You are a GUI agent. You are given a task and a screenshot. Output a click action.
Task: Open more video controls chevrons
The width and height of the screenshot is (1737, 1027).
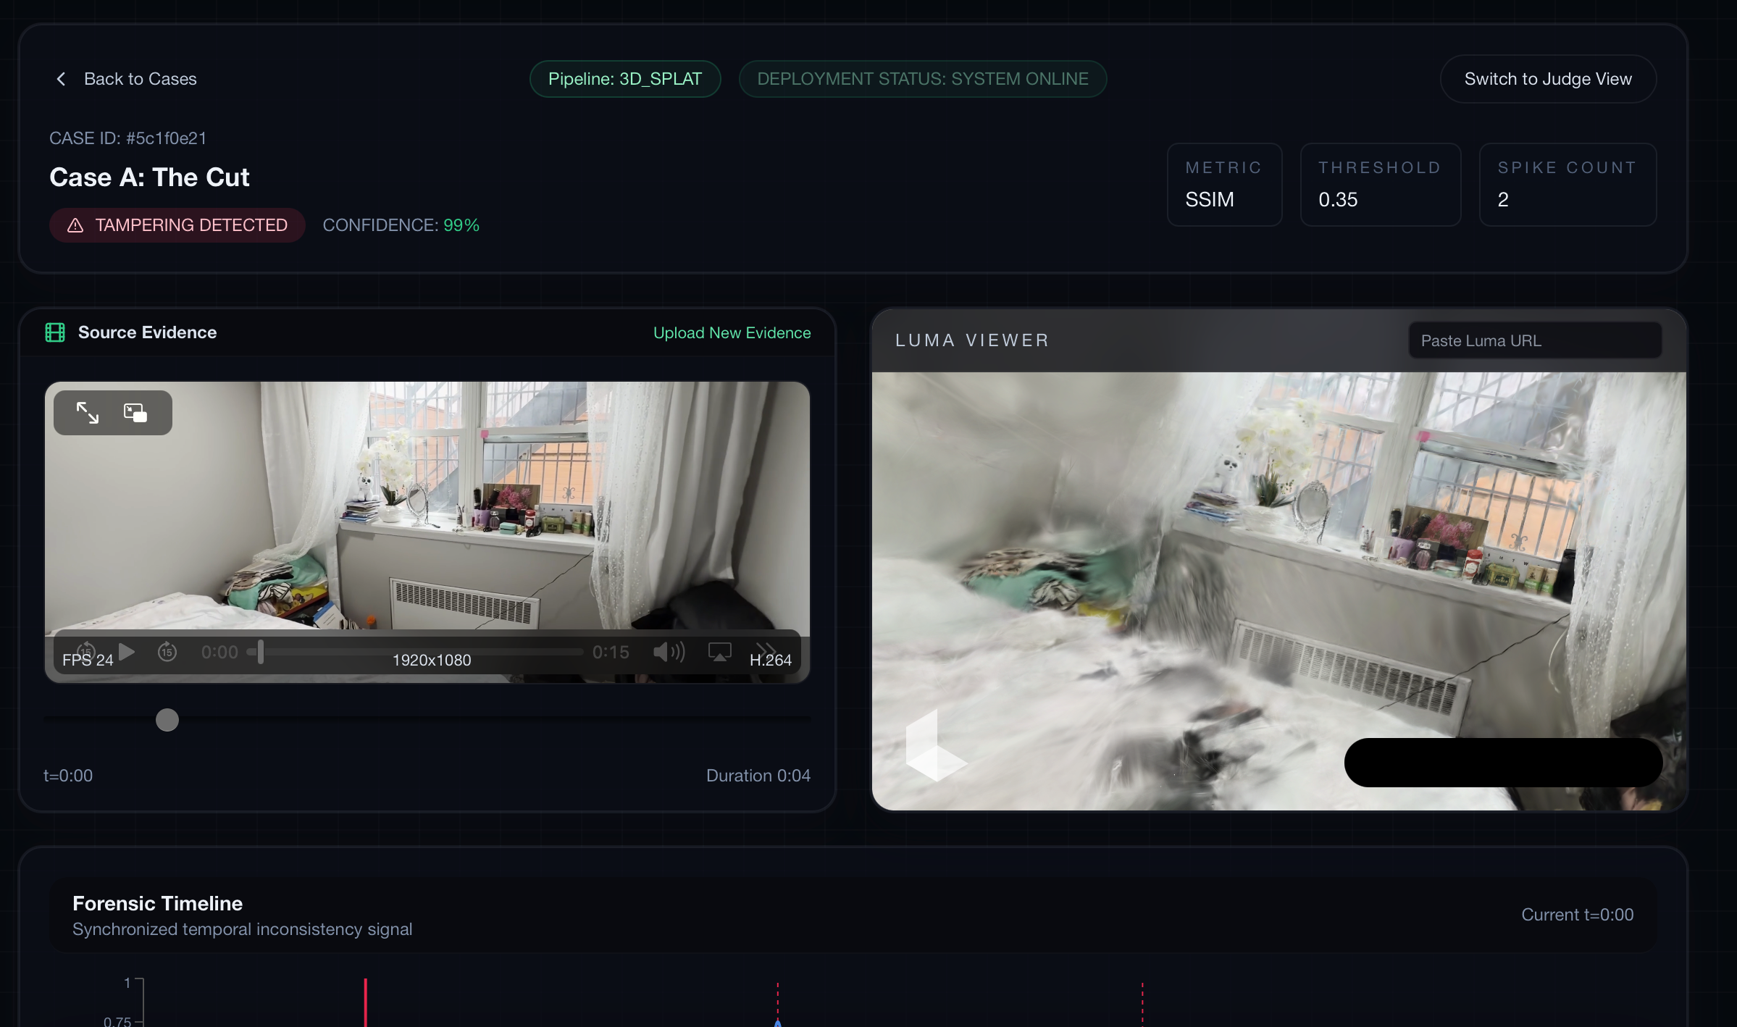click(x=766, y=647)
